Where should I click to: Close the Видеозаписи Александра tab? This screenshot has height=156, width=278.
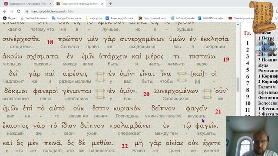coord(50,3)
